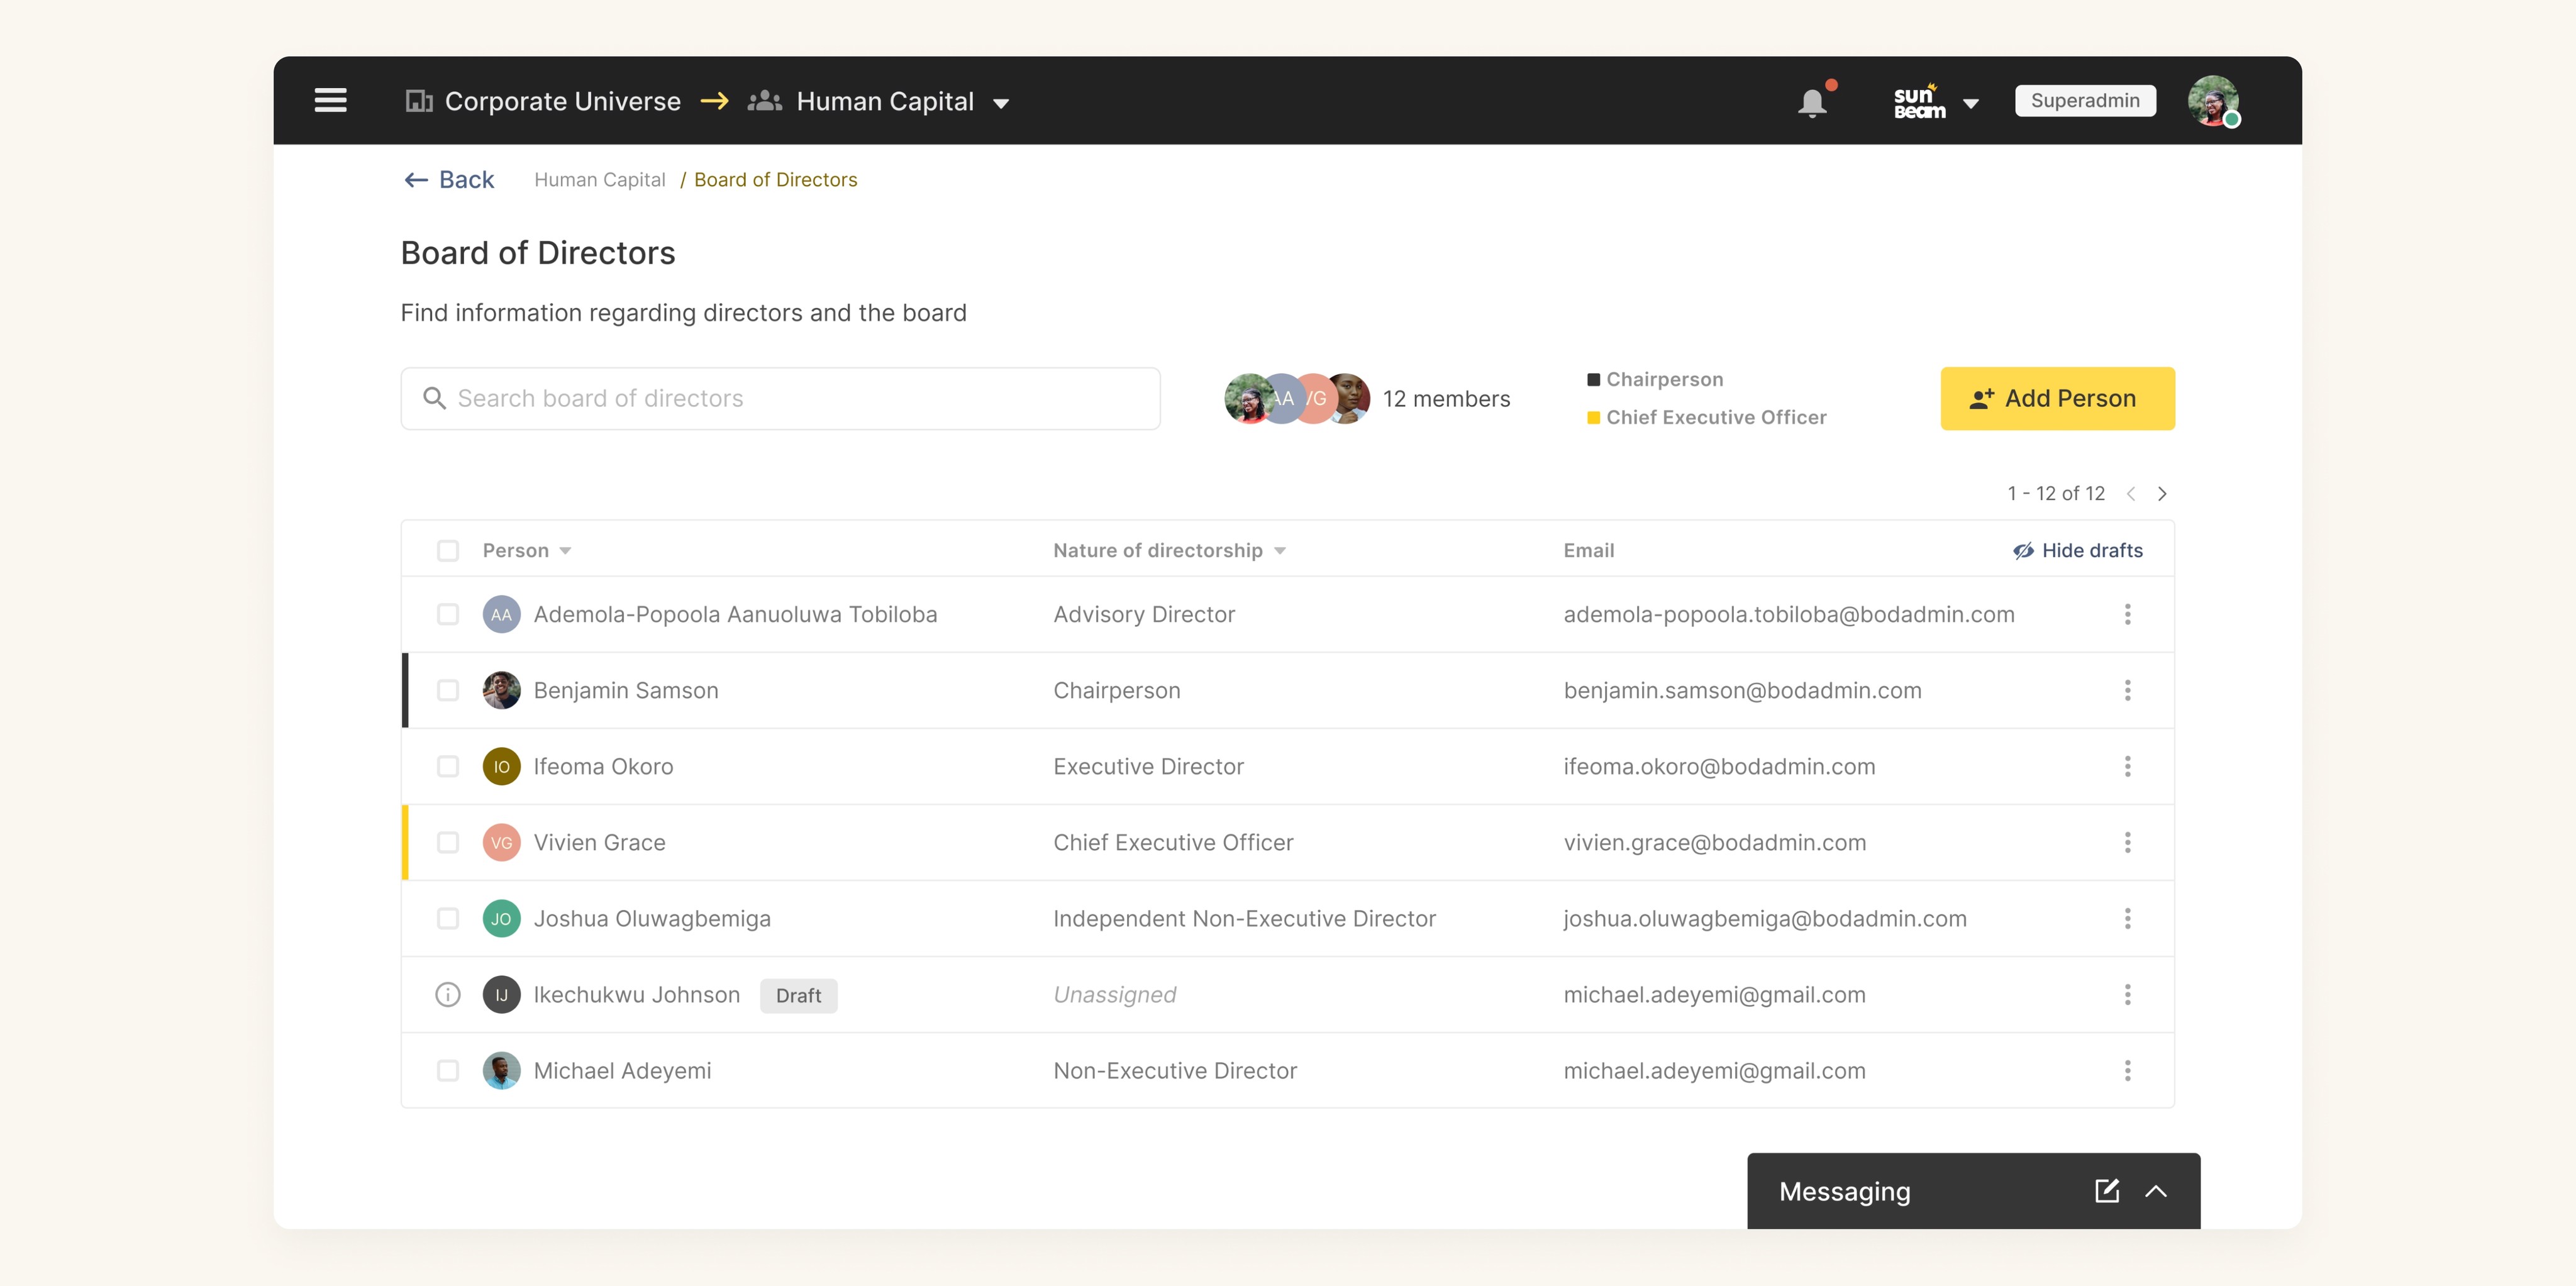The height and width of the screenshot is (1286, 2576).
Task: Open the Sunbeam company switcher dropdown
Action: [1970, 103]
